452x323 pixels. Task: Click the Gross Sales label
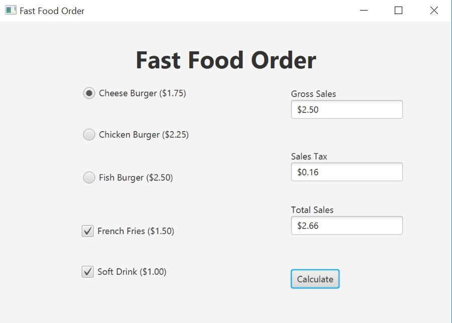[x=313, y=94]
